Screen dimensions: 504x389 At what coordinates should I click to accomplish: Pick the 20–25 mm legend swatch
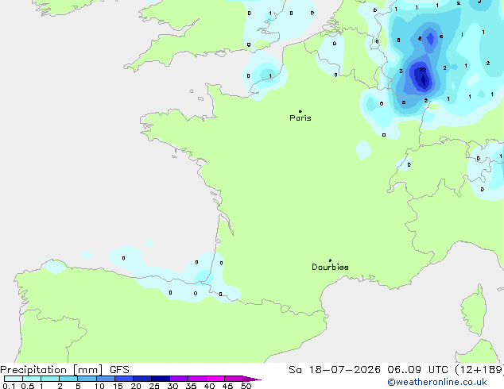pos(142,379)
